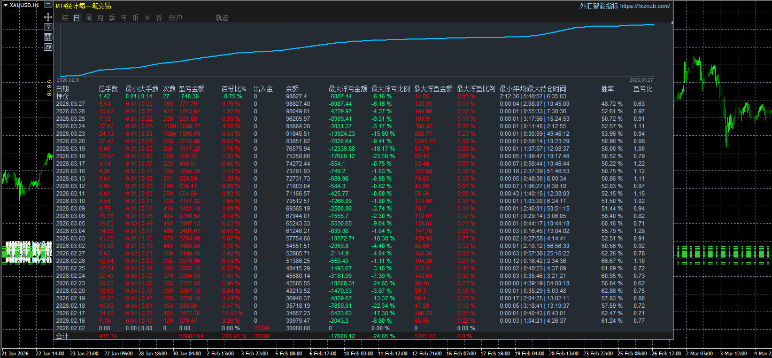Click win rate 66.67 %
The width and height of the screenshot is (772, 358).
(x=612, y=261)
